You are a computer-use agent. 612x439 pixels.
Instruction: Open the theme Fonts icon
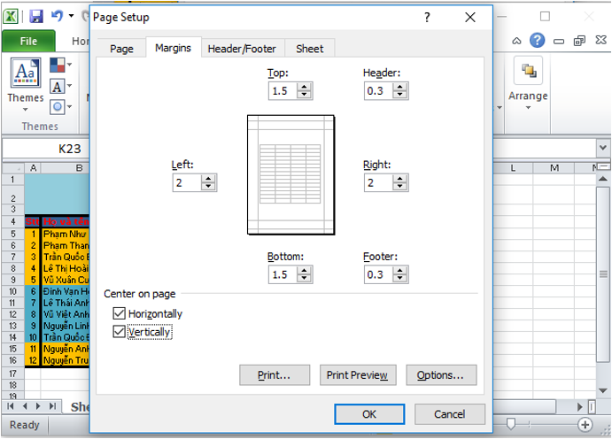coord(58,87)
